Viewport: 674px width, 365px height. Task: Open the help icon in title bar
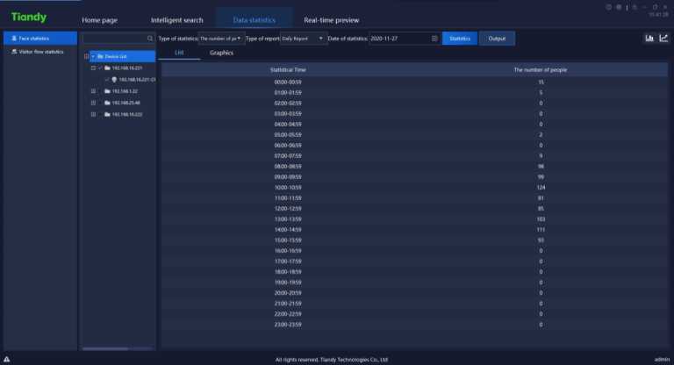click(x=609, y=7)
